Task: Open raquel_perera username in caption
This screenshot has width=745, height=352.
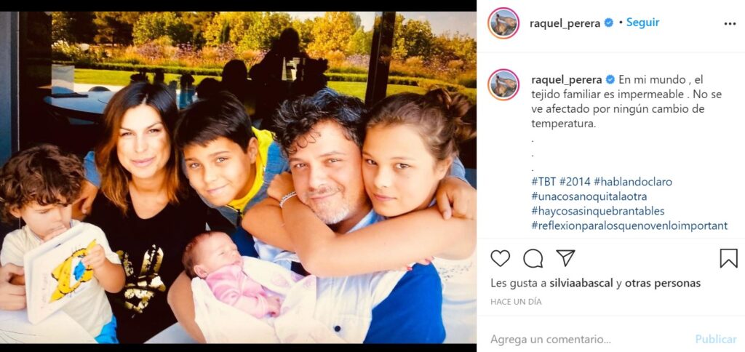Action: point(567,80)
